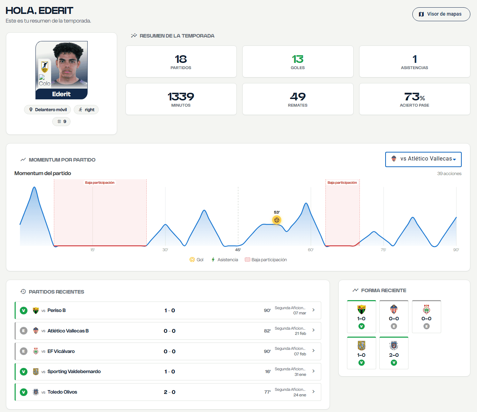Viewport: 477px width, 412px height.
Task: Click the hash icon next to number 9
Action: pos(59,122)
